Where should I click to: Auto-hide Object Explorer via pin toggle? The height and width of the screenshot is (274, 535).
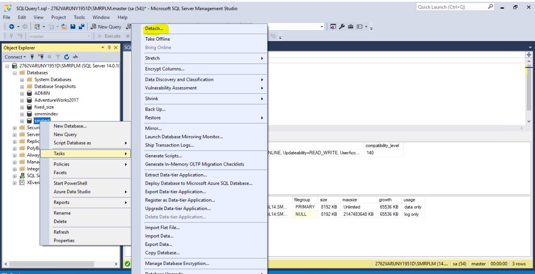click(x=110, y=47)
